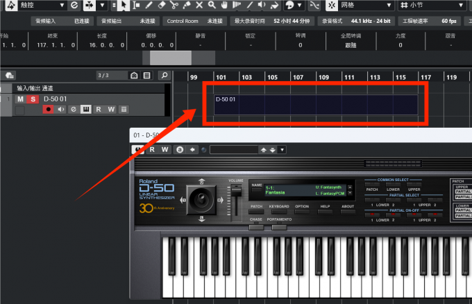472x304 pixels.
Task: Toggle Read automation in the plugin window
Action: 152,150
